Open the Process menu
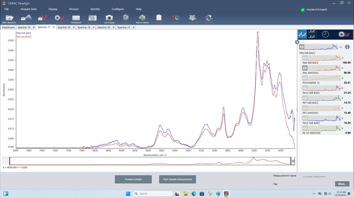Screen dimensions: 354x198 pos(74,9)
